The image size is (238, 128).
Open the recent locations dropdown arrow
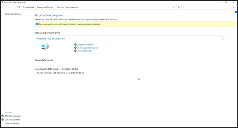click(x=12, y=7)
